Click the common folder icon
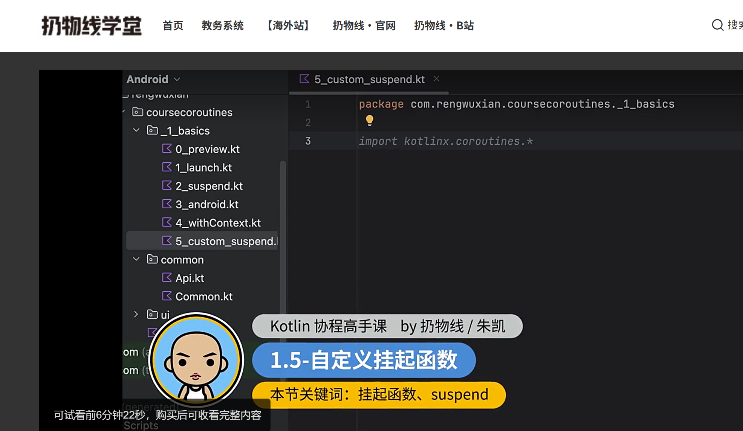This screenshot has height=431, width=743. click(x=152, y=259)
